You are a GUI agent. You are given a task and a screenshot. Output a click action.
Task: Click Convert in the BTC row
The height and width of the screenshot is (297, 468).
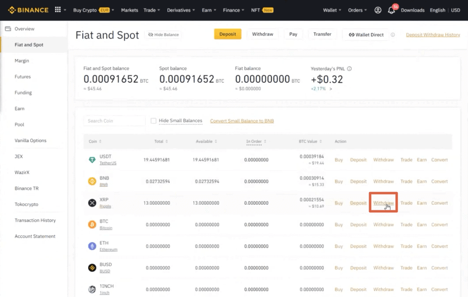[x=439, y=225]
